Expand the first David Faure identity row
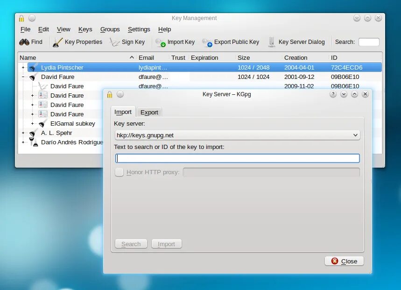Screen dimensions: 401x290 [x=33, y=95]
